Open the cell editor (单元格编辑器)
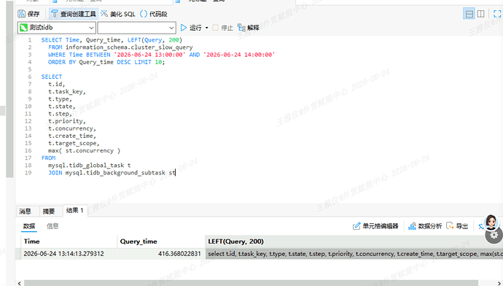 pyautogui.click(x=375, y=226)
